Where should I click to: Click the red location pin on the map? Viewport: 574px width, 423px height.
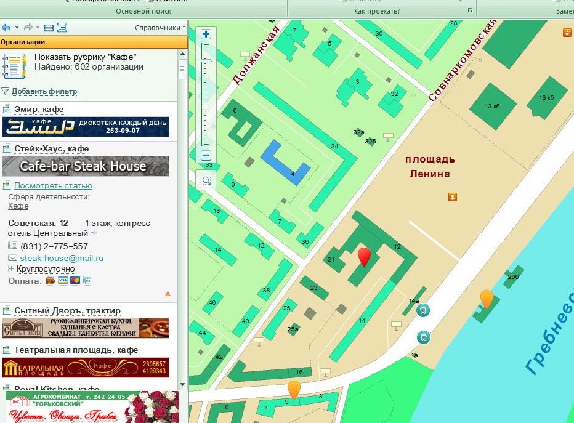pos(364,257)
